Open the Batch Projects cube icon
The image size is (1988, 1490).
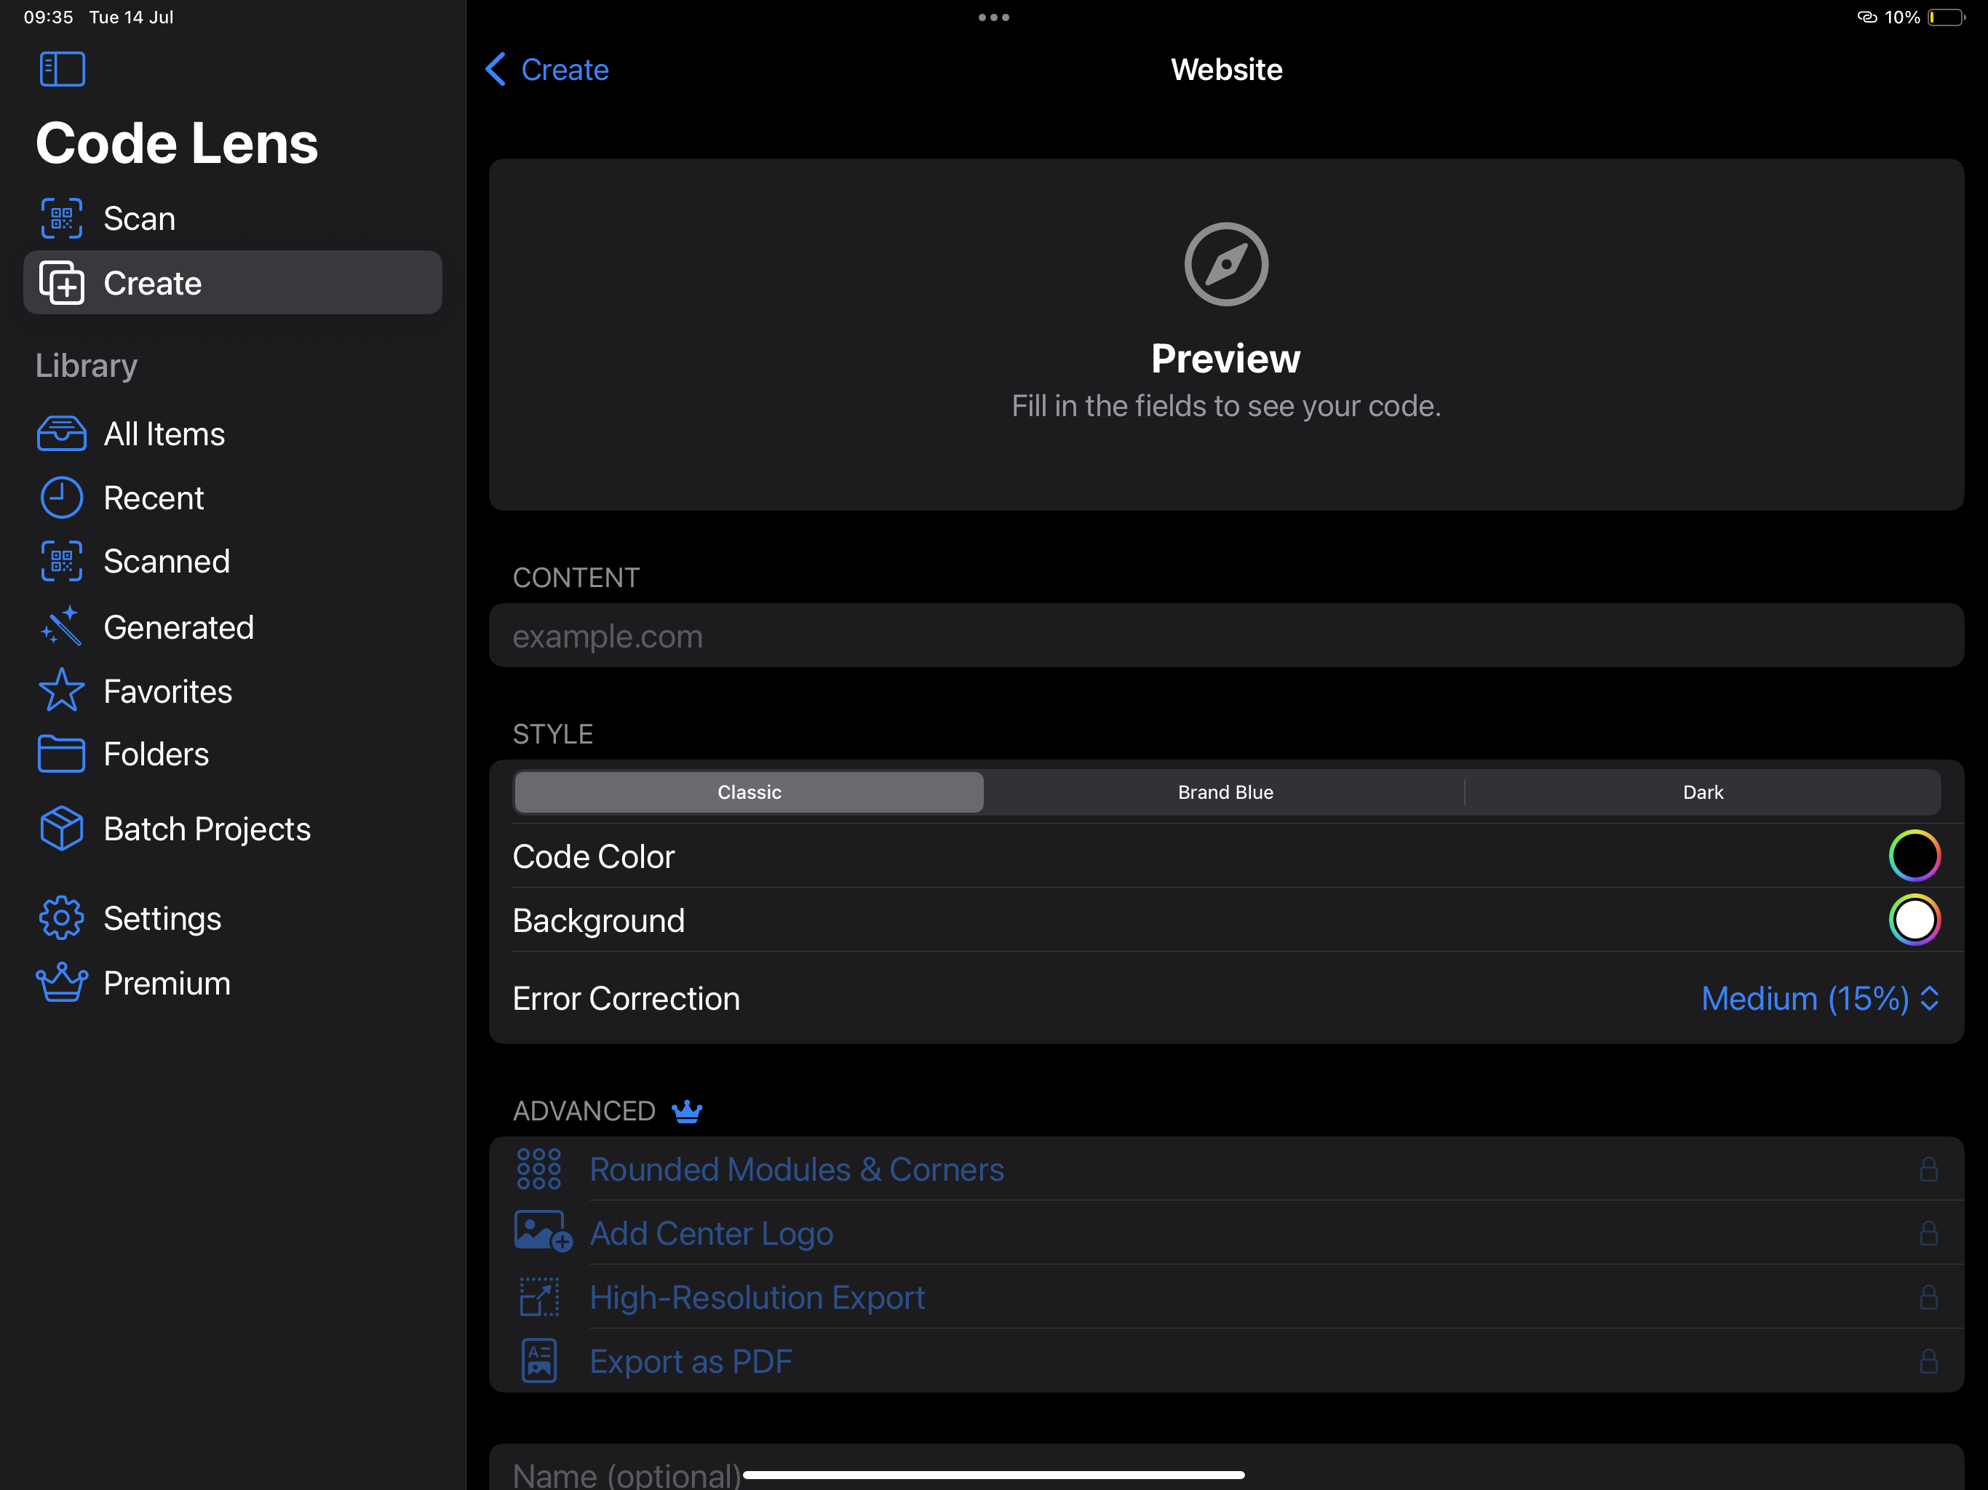61,829
